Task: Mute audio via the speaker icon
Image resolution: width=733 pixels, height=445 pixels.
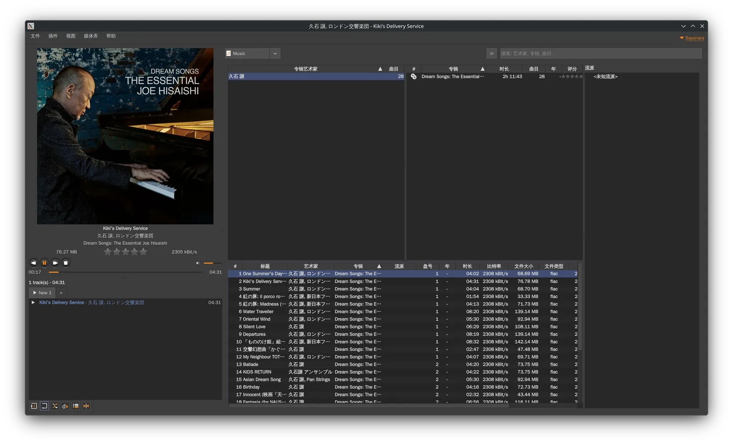Action: click(198, 263)
